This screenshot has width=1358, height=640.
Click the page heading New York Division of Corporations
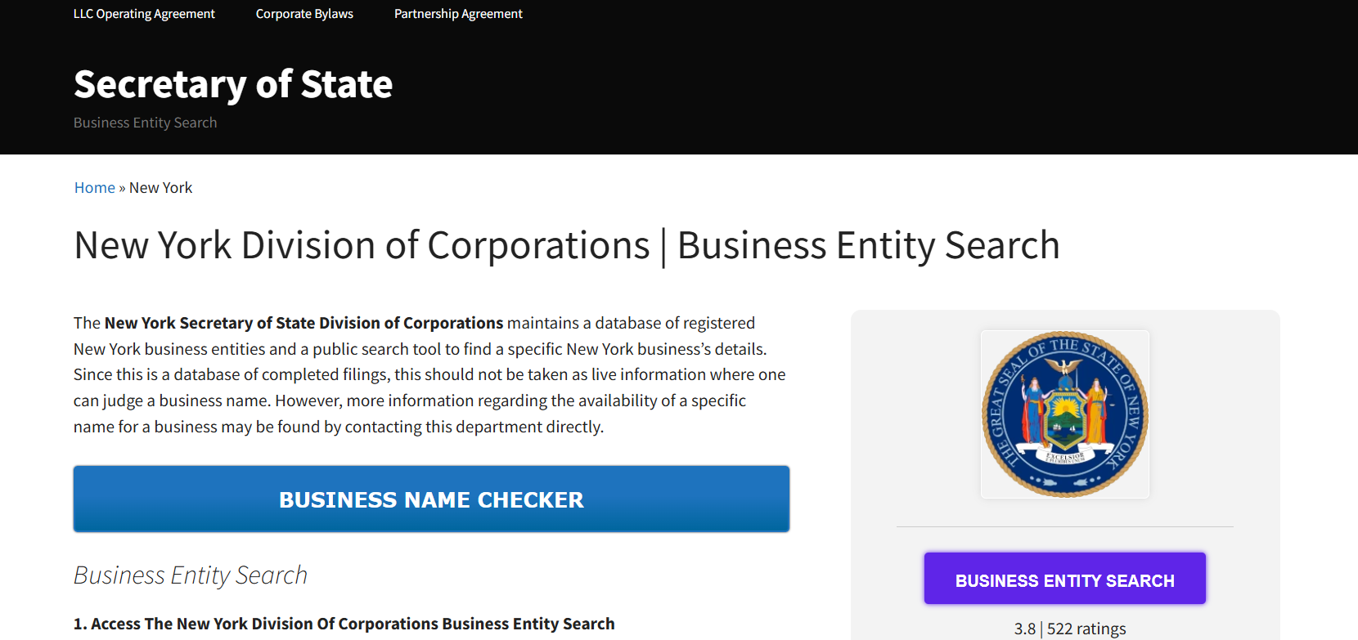point(566,244)
